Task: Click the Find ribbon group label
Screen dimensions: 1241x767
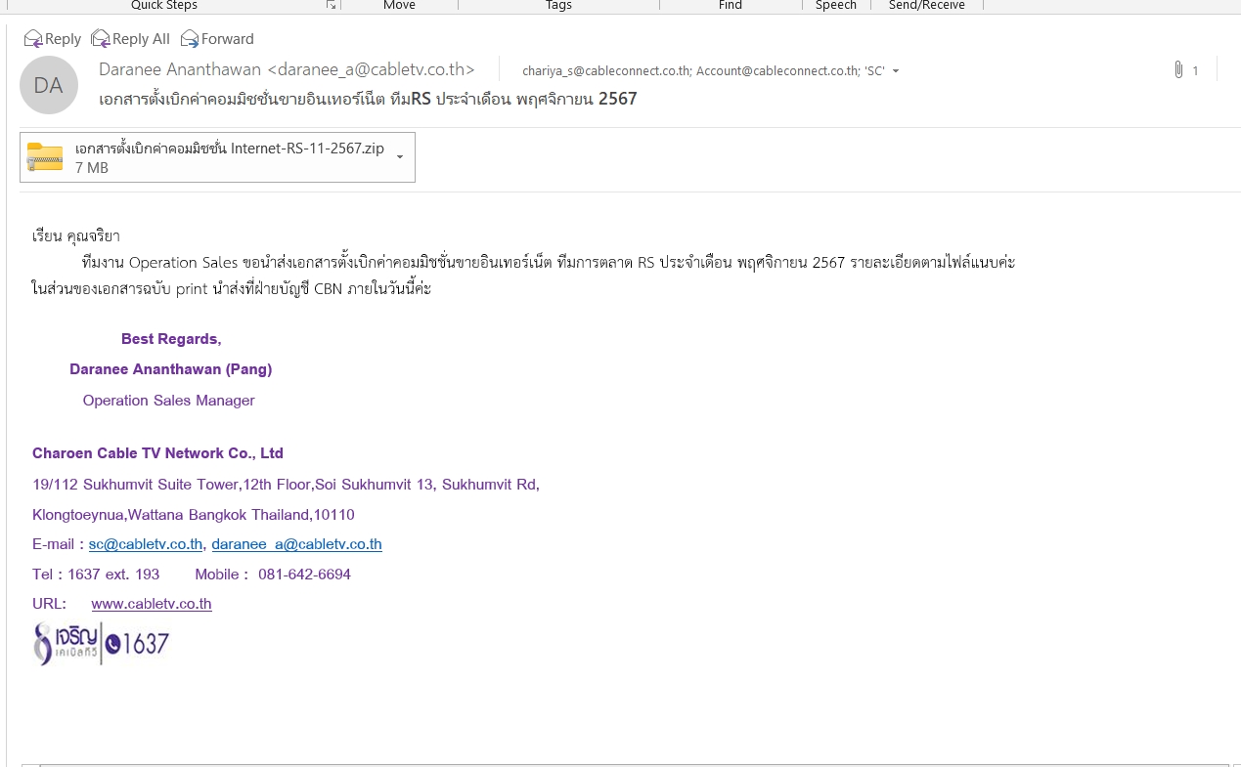Action: (x=730, y=6)
